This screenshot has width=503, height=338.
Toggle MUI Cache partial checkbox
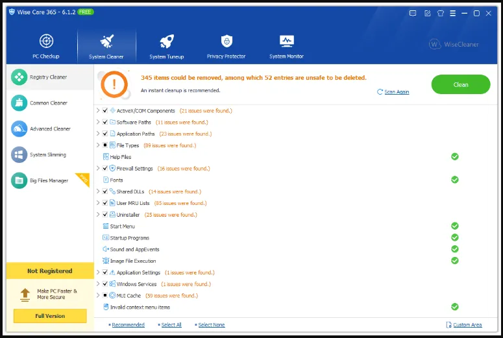105,295
